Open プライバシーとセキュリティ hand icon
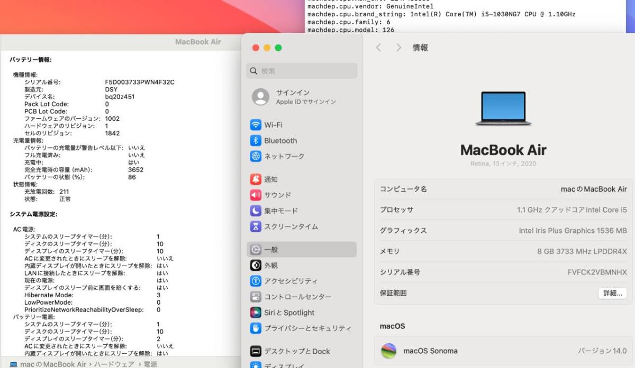The width and height of the screenshot is (635, 368). pos(256,328)
